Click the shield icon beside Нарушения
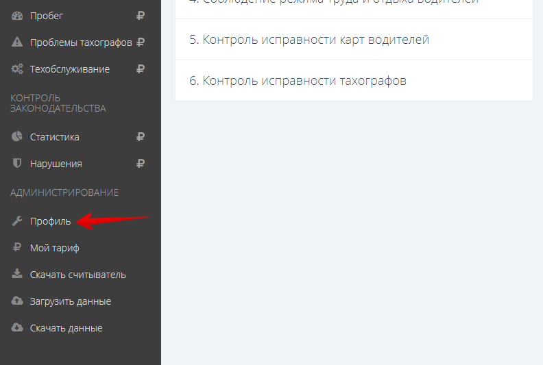The height and width of the screenshot is (365, 543). pyautogui.click(x=17, y=163)
